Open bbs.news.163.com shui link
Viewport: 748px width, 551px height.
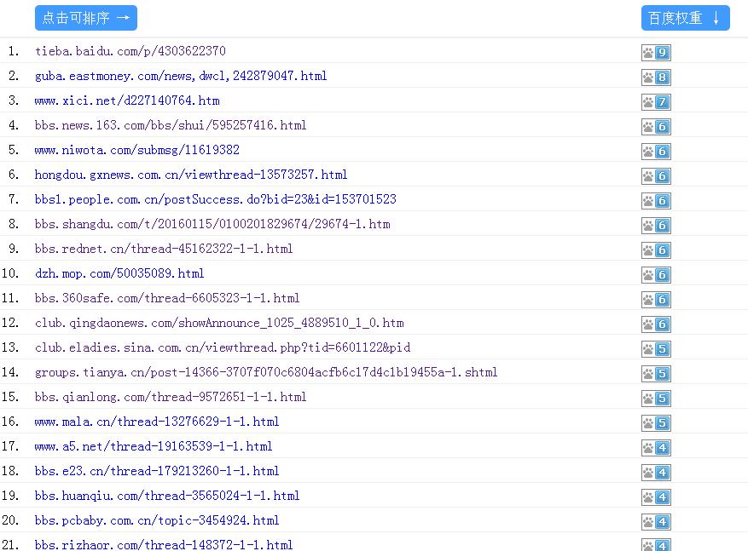(171, 125)
